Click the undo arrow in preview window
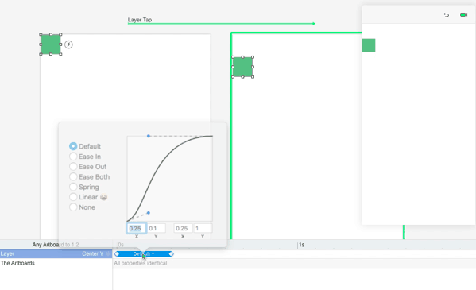This screenshot has width=476, height=290. (x=446, y=15)
